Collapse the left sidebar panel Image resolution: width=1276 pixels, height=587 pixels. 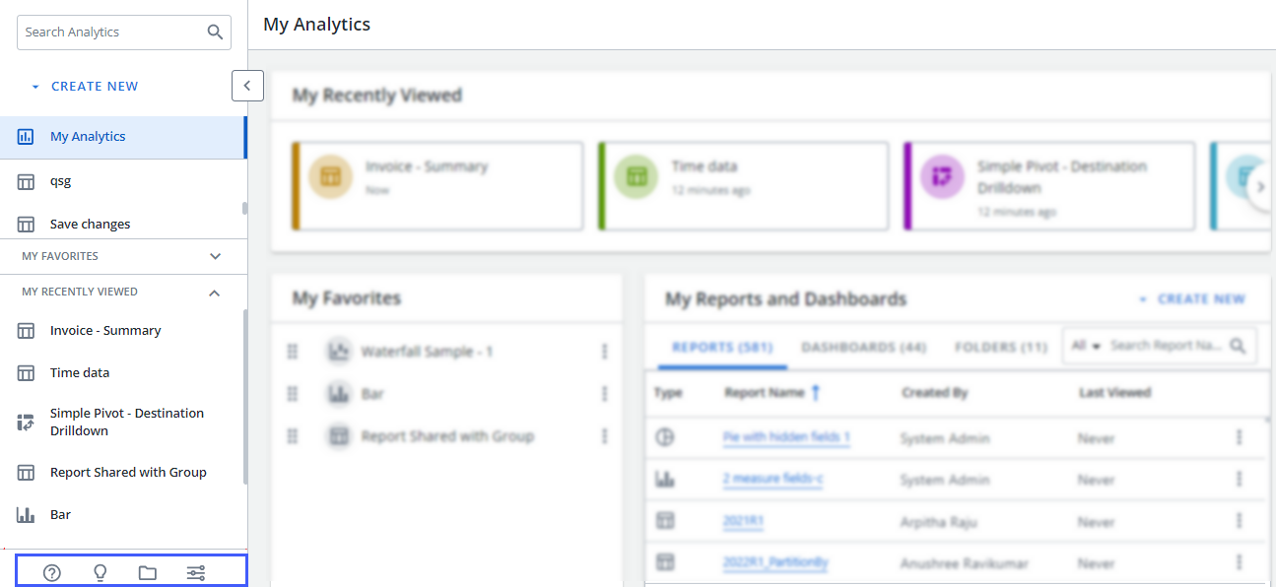pos(247,86)
